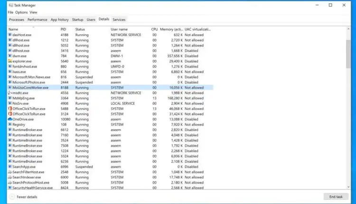356x204 pixels.
Task: Click the 168,280 K memory value
Action: [175, 98]
